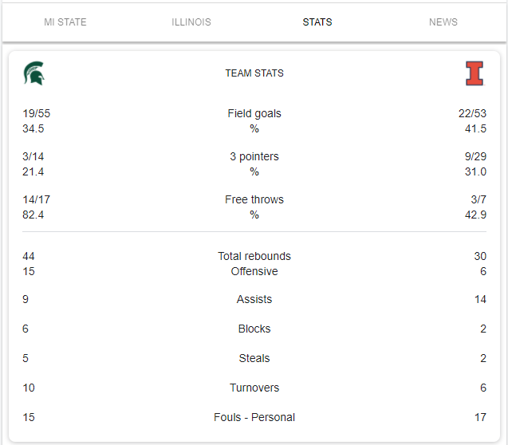Click the Total rebounds label
This screenshot has width=508, height=445.
point(254,256)
